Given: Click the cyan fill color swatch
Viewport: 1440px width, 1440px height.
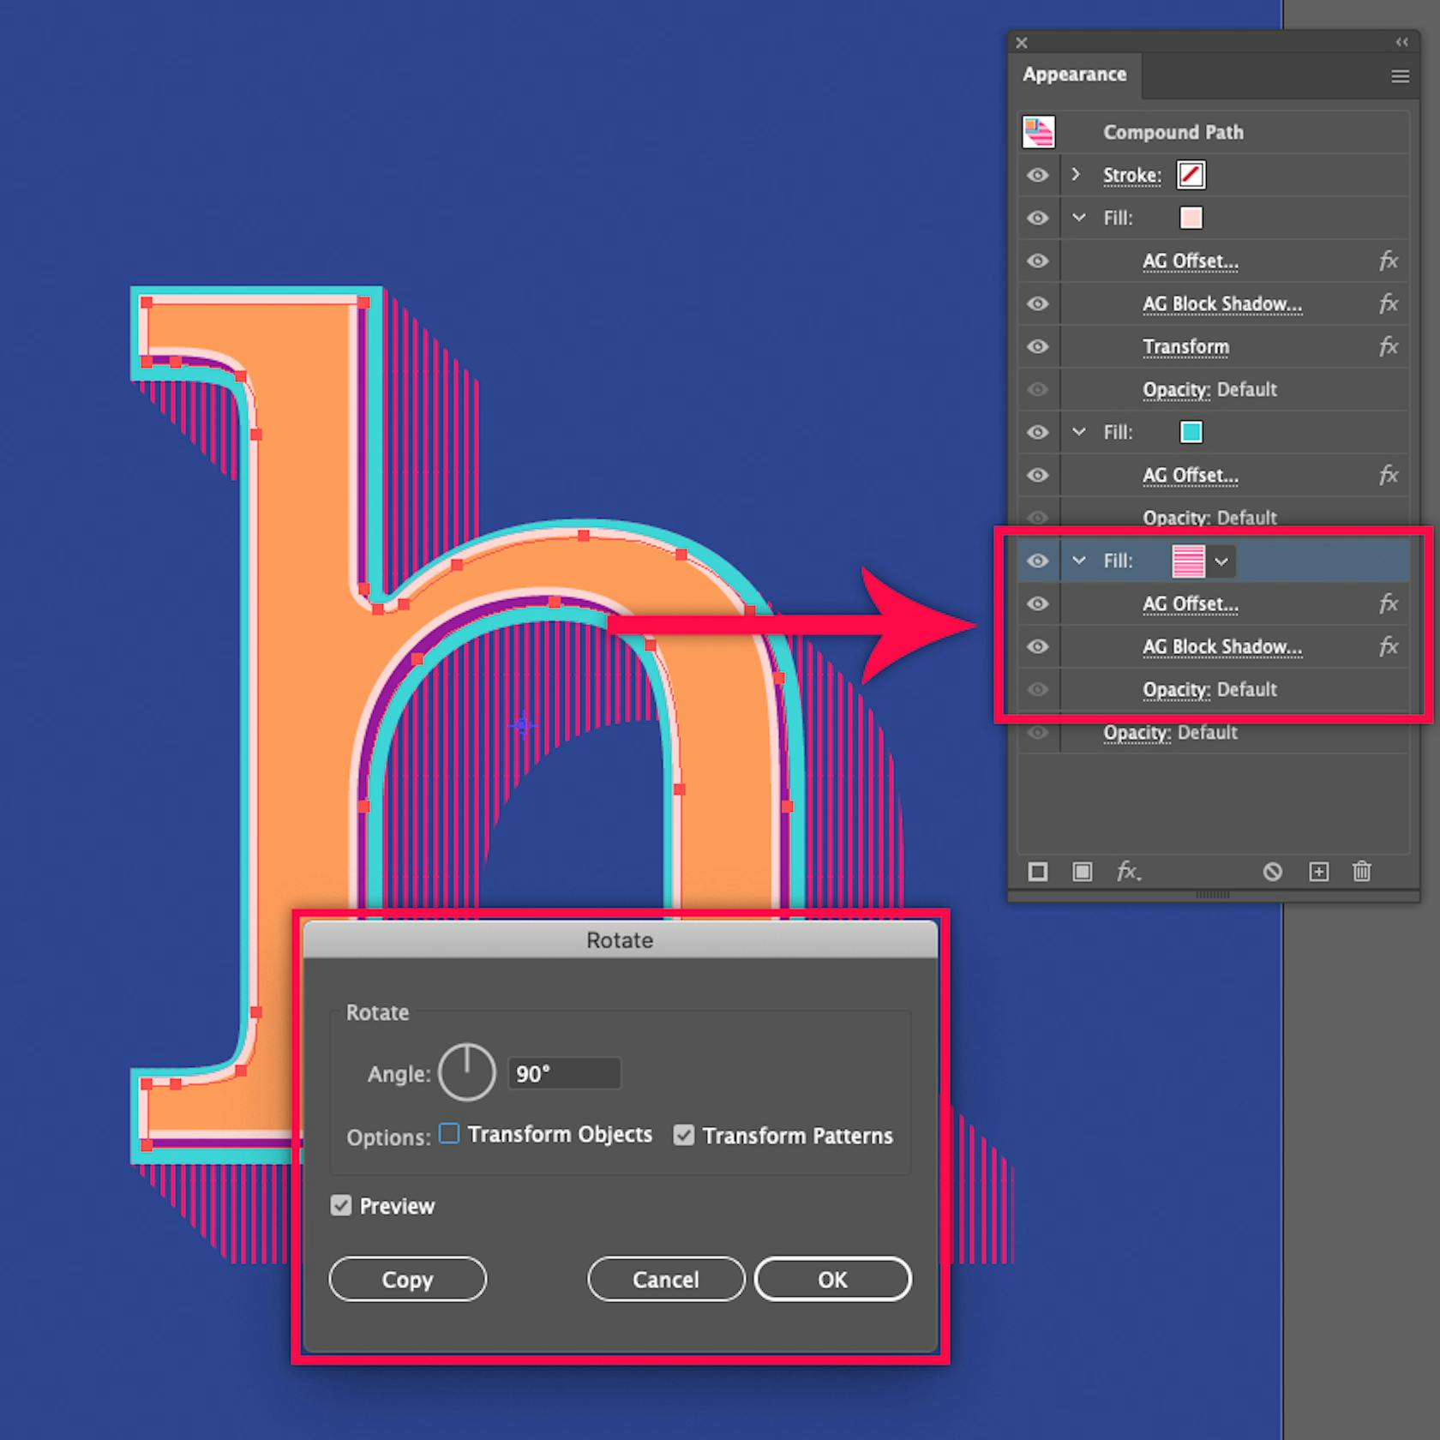Looking at the screenshot, I should [1191, 432].
